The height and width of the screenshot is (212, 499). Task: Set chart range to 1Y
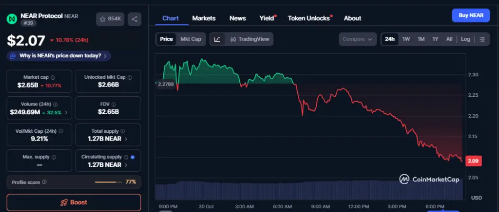435,39
